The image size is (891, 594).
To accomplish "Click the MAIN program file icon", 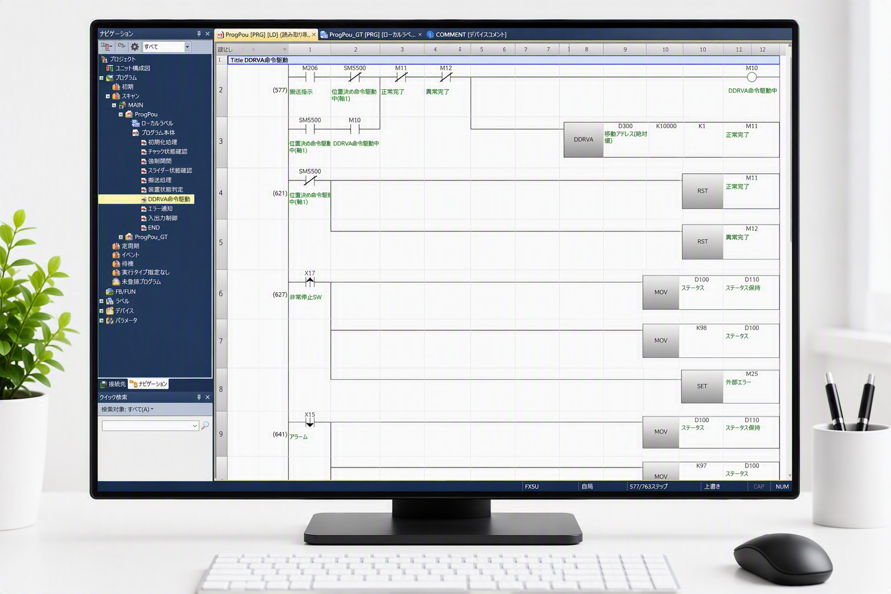I will point(122,106).
